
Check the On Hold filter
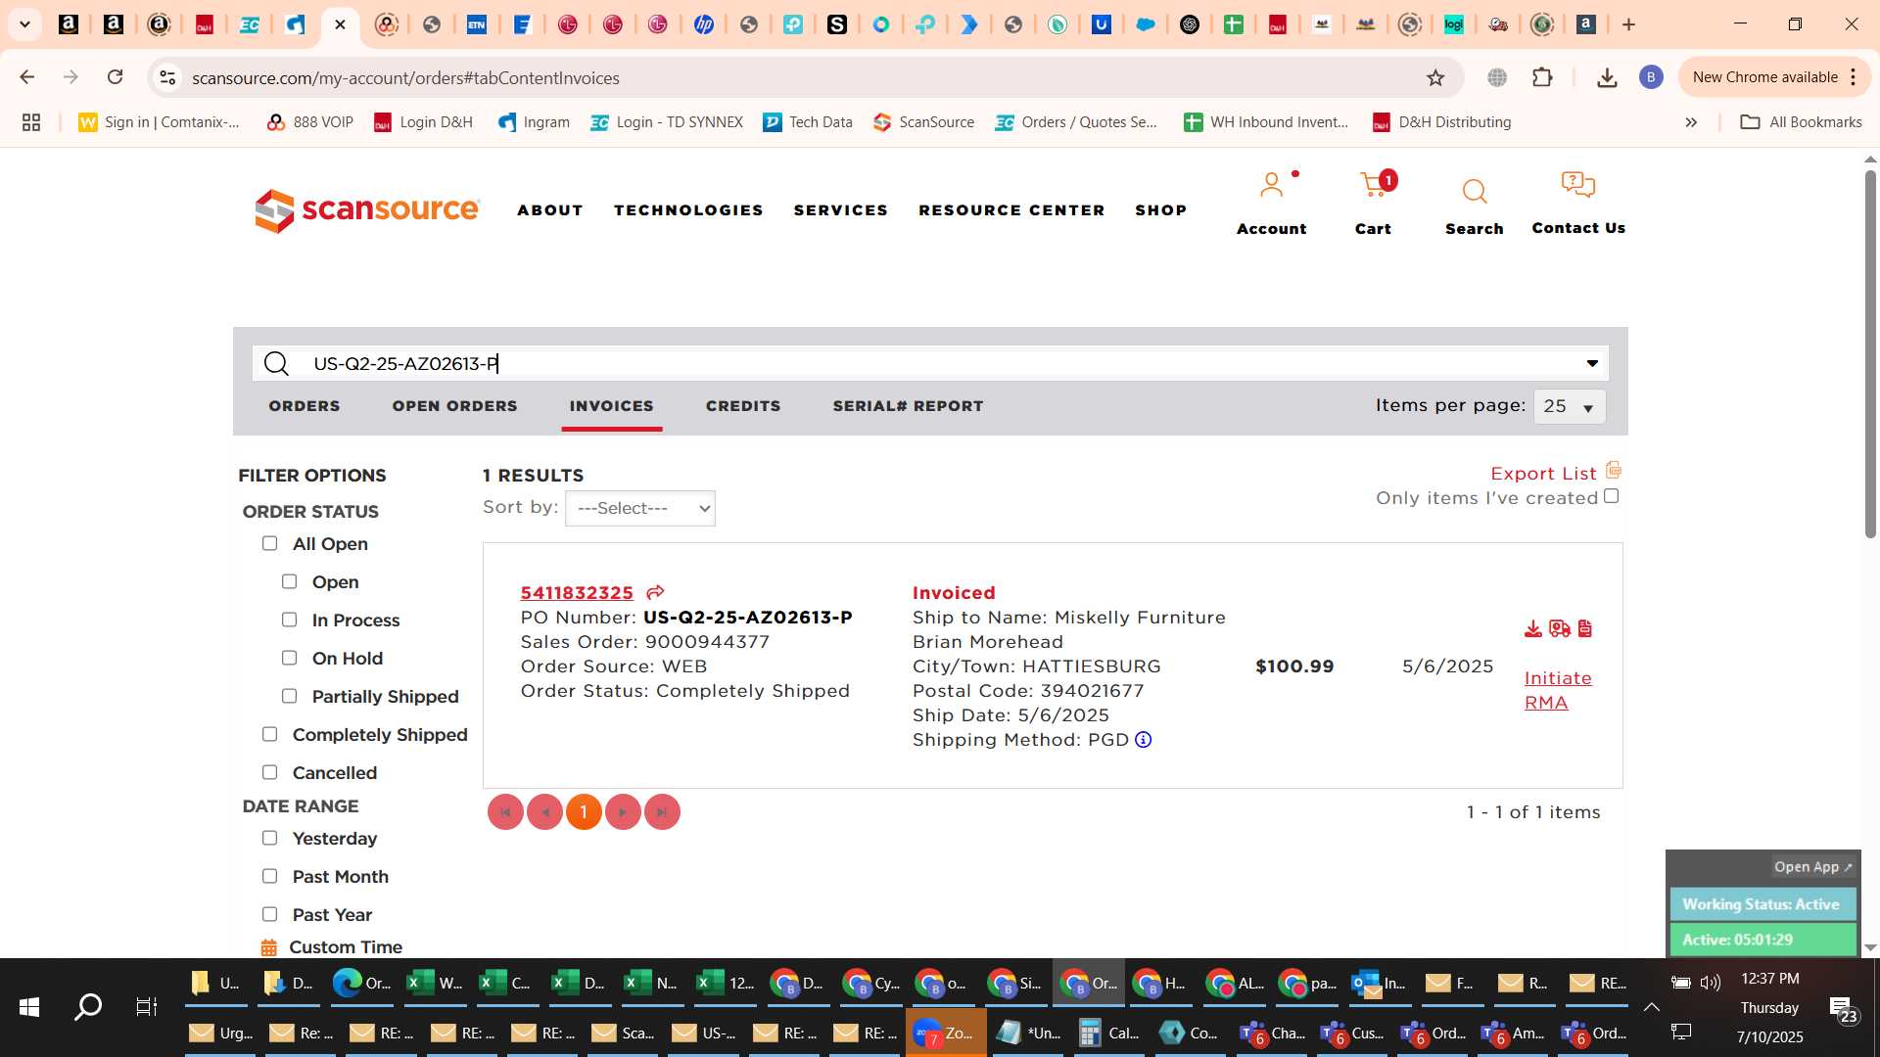289,658
